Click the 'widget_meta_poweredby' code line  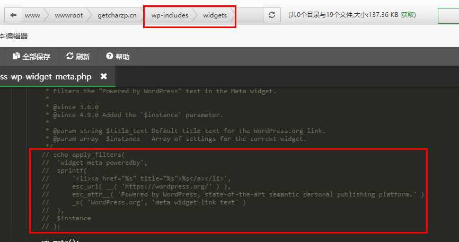point(95,163)
